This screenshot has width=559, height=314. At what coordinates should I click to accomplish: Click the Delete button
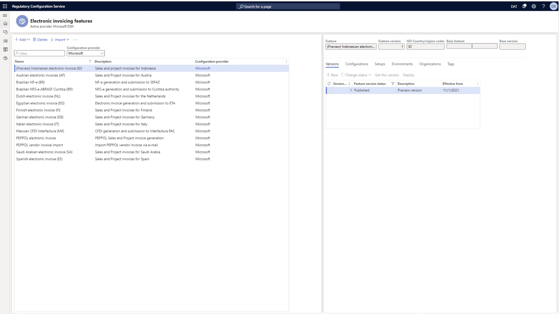[x=40, y=40]
